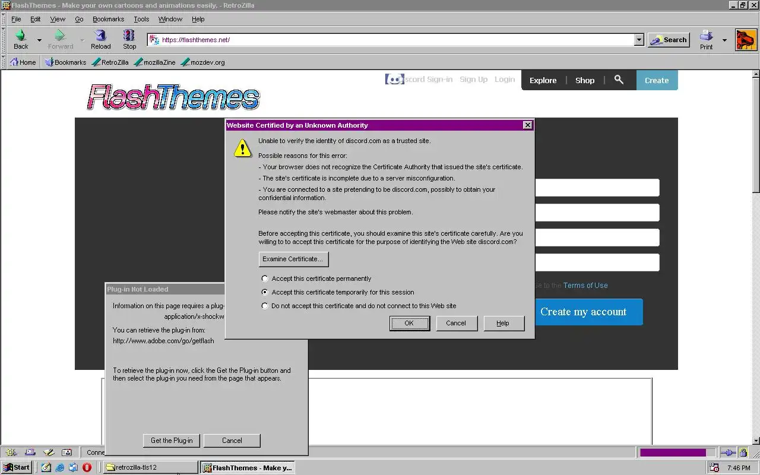
Task: Open the Back button history dropdown arrow
Action: point(39,40)
